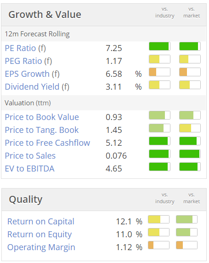The image size is (209, 263).
Task: Open the Price to Sales link
Action: click(30, 156)
